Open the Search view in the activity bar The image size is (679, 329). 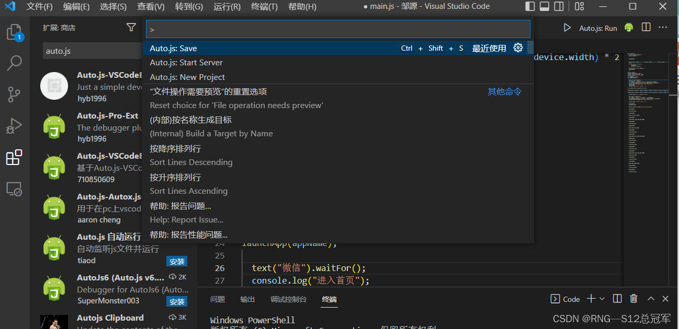tap(14, 63)
